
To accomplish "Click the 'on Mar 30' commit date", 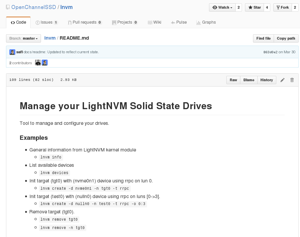I will (x=287, y=52).
